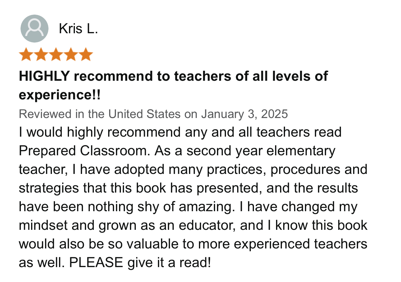
Task: Click the word experience!! in review title
Action: [x=60, y=95]
